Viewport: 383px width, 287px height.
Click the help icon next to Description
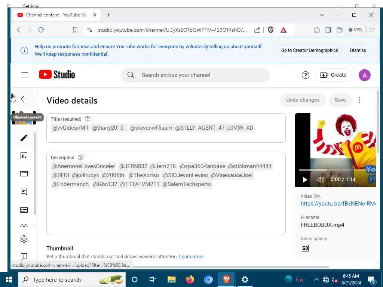tap(80, 157)
